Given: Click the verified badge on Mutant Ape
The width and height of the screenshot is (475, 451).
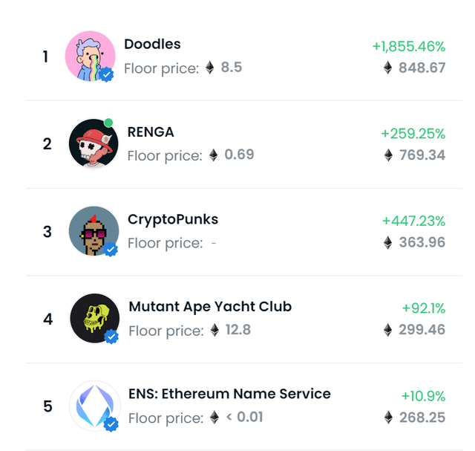Looking at the screenshot, I should tap(112, 337).
